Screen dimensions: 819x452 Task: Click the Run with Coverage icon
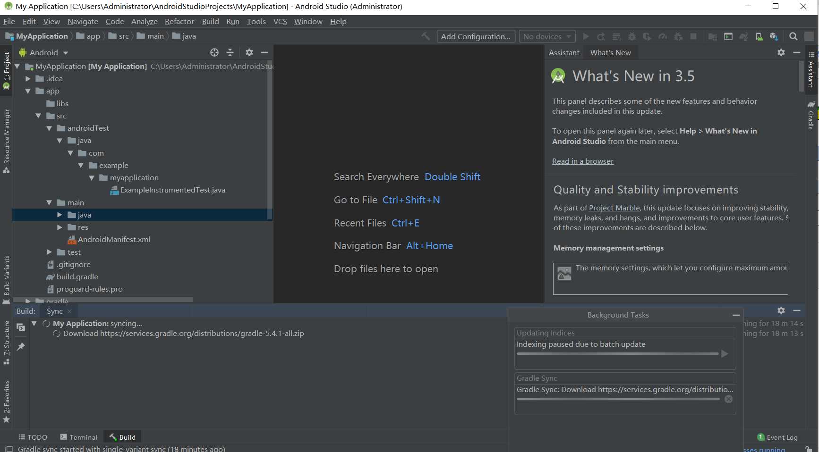pyautogui.click(x=647, y=36)
